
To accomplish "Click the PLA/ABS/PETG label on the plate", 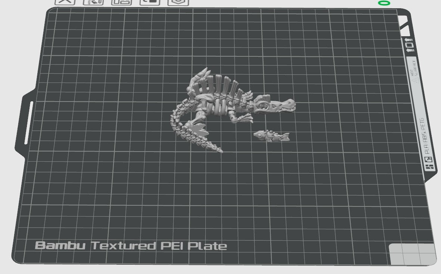I will pyautogui.click(x=428, y=137).
